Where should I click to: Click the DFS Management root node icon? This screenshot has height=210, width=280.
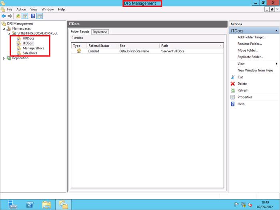tap(4, 24)
